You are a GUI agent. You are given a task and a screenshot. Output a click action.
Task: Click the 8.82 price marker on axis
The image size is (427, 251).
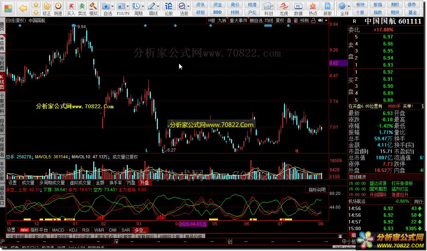pos(338,63)
